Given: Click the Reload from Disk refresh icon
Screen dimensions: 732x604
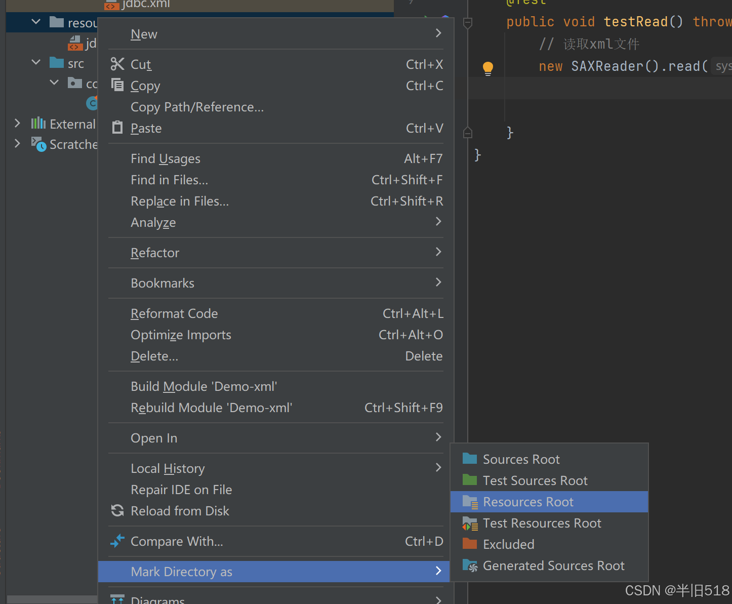Looking at the screenshot, I should (117, 510).
